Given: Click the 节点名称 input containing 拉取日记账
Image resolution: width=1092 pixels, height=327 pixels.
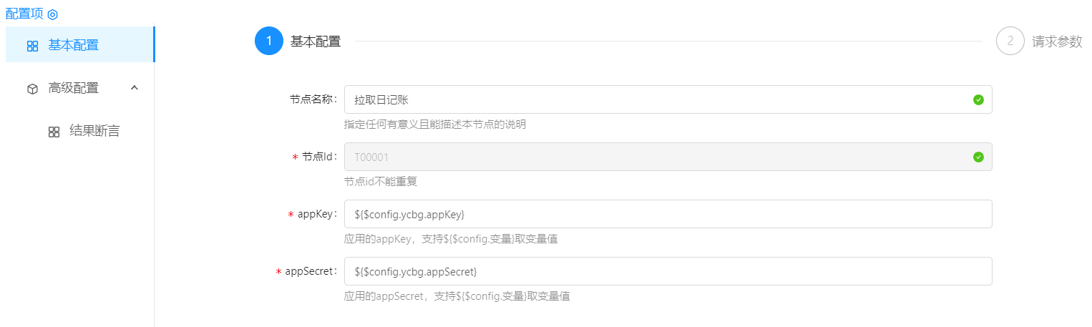Looking at the screenshot, I should pyautogui.click(x=658, y=100).
